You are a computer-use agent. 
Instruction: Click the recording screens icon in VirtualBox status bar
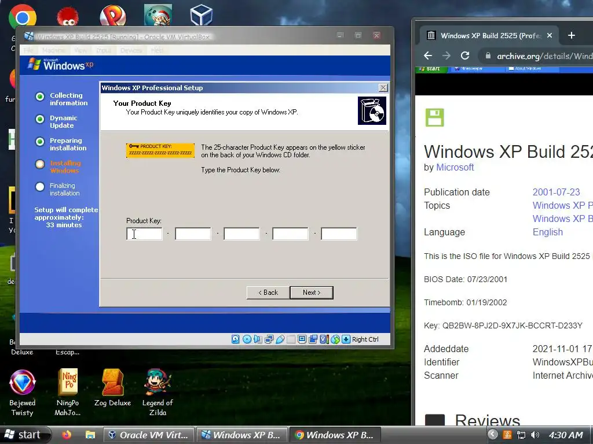(313, 339)
